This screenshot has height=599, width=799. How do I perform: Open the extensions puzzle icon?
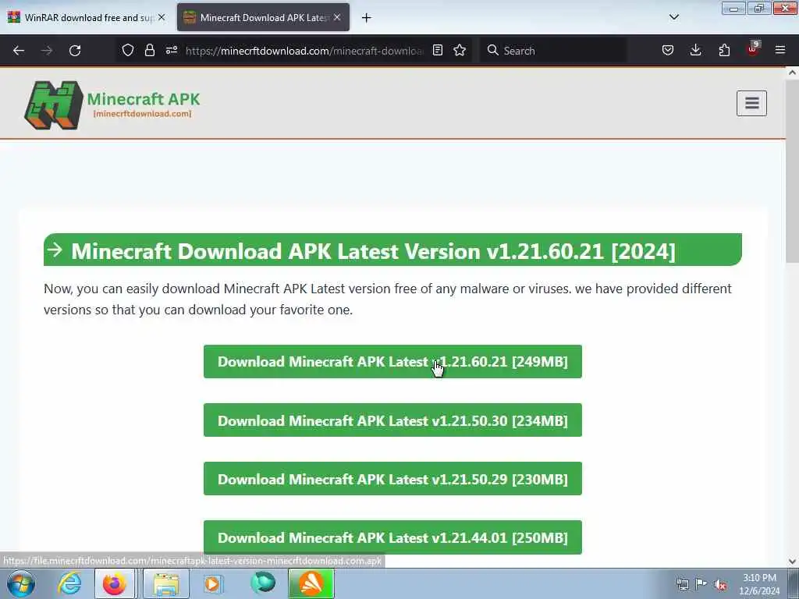[x=724, y=51]
